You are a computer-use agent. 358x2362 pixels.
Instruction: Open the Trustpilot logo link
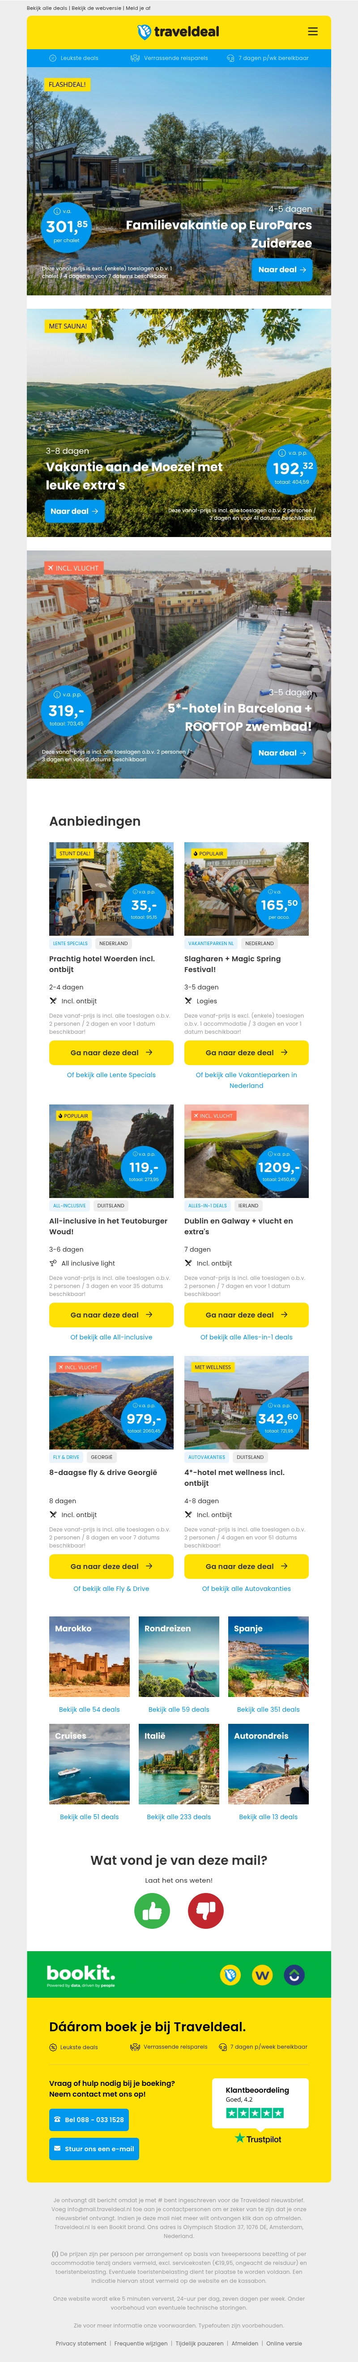coord(258,2139)
